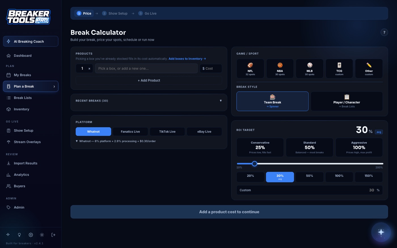This screenshot has width=397, height=248.
Task: Click the Inventory box icon
Action: coord(9,109)
